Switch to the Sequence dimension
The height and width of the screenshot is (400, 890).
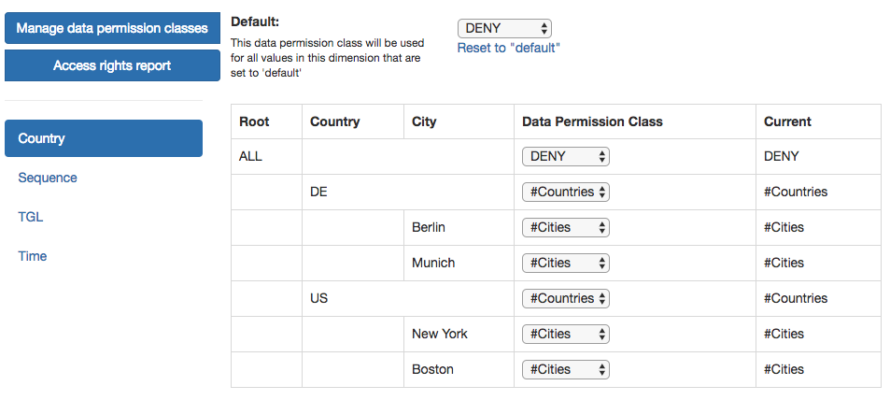pyautogui.click(x=48, y=178)
